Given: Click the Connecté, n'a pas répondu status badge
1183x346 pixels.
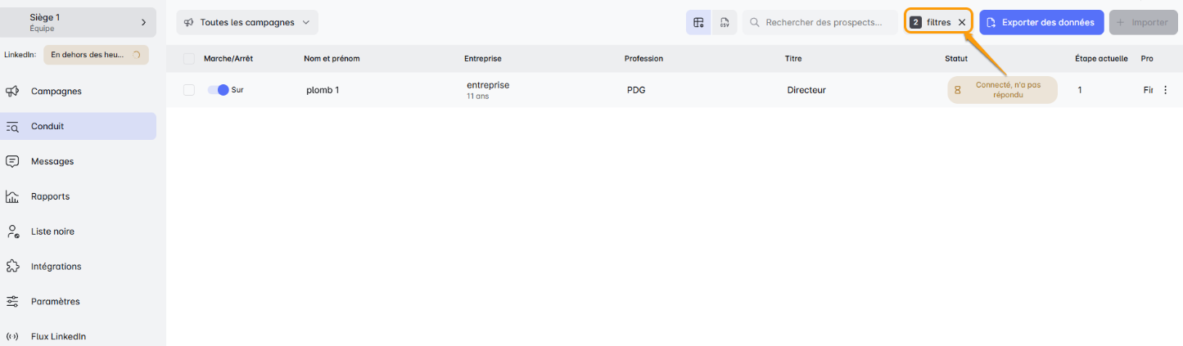Looking at the screenshot, I should point(1002,90).
